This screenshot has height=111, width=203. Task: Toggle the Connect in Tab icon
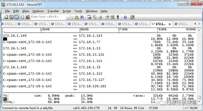point(17,17)
